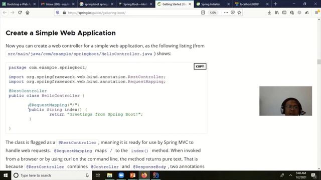View site security padlock information
Viewport: 321px width, 180px height.
pos(64,12)
